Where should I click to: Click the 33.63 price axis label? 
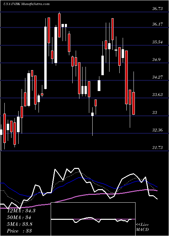pos(158,95)
